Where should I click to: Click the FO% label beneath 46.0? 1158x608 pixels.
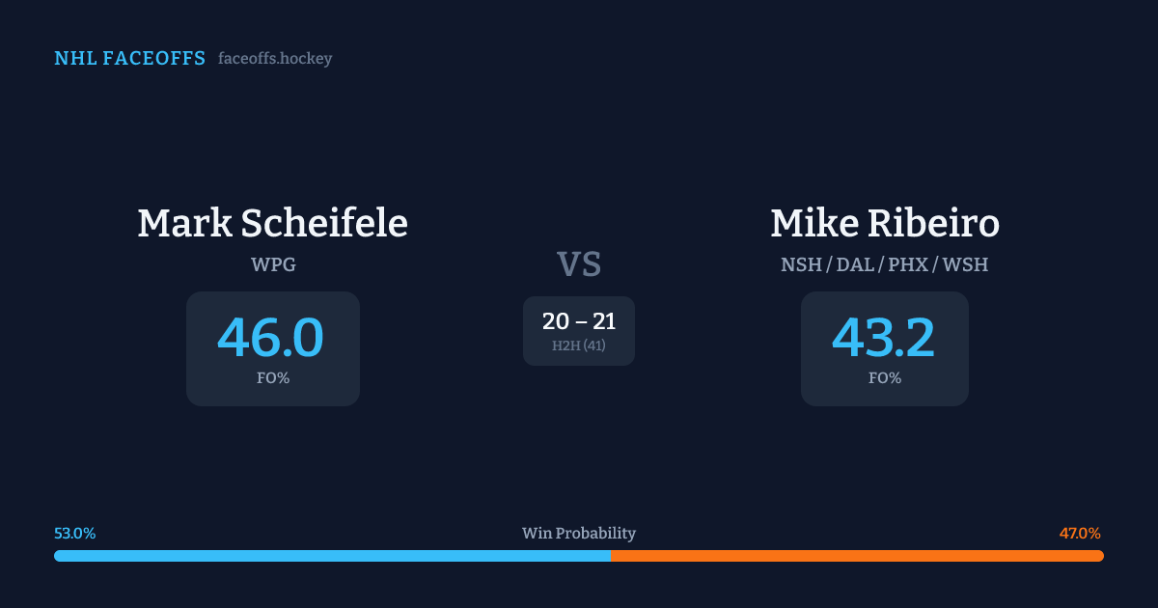pos(273,378)
